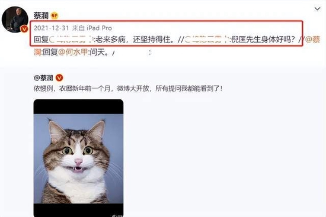Click the orange verified badge on avatar
This screenshot has width=326, height=217.
pos(24,29)
